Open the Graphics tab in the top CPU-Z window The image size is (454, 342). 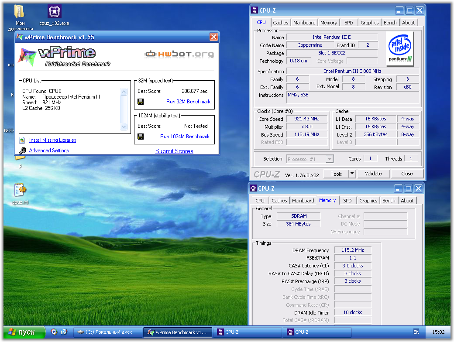369,23
